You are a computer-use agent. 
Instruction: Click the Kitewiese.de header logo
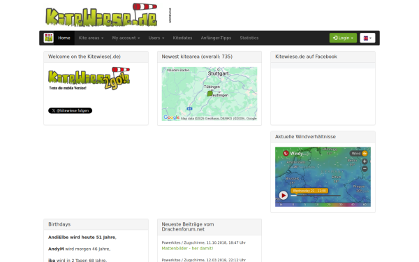[101, 15]
